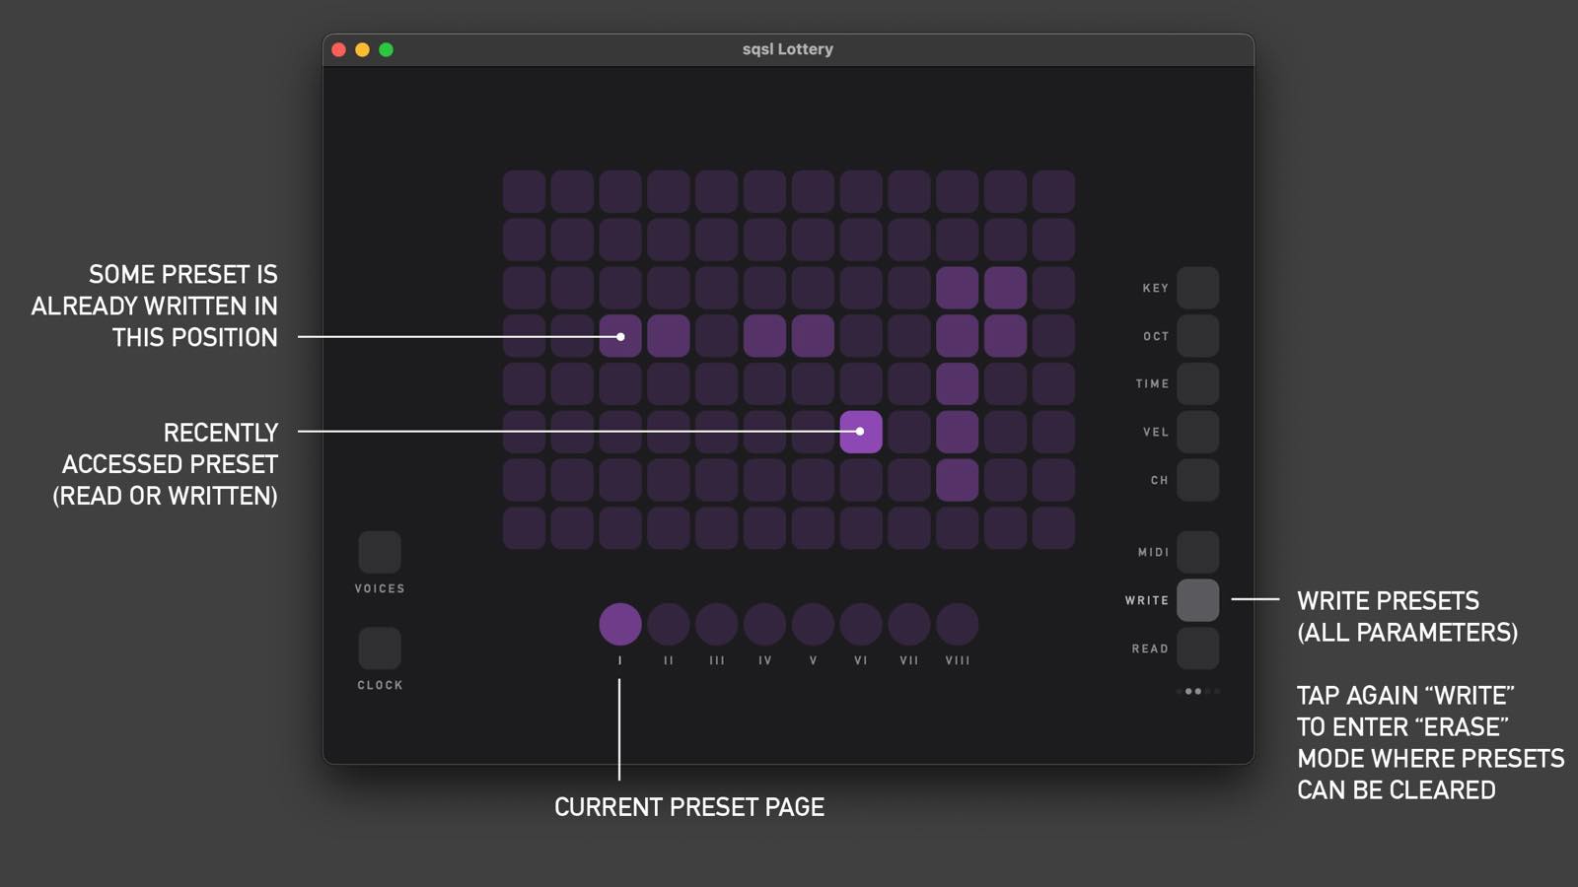The image size is (1578, 887).
Task: Activate the WRITE presets button
Action: [1197, 600]
